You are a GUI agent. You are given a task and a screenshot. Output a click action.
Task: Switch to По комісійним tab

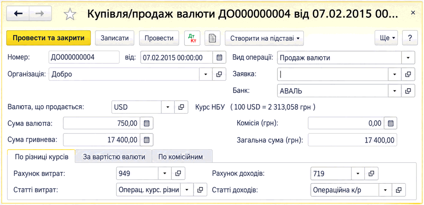[x=182, y=157]
